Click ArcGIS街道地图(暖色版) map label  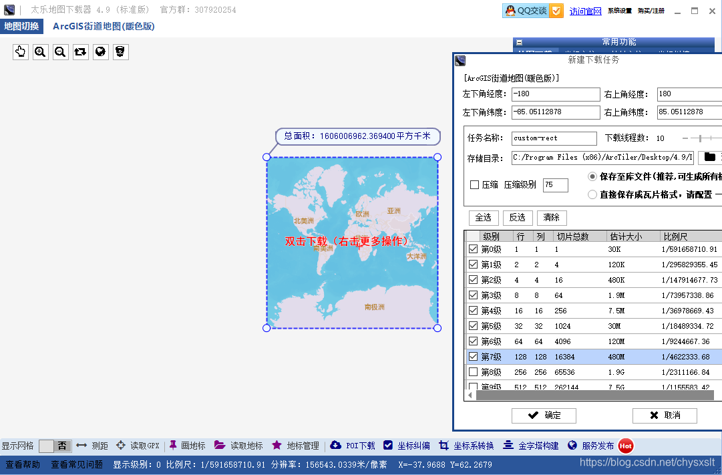pyautogui.click(x=104, y=26)
